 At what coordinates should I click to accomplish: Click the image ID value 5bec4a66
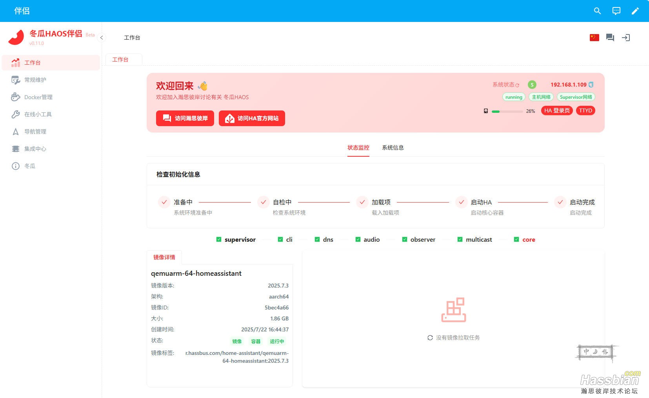276,308
